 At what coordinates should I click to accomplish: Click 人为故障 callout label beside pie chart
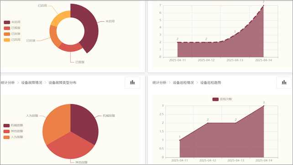tap(32, 116)
